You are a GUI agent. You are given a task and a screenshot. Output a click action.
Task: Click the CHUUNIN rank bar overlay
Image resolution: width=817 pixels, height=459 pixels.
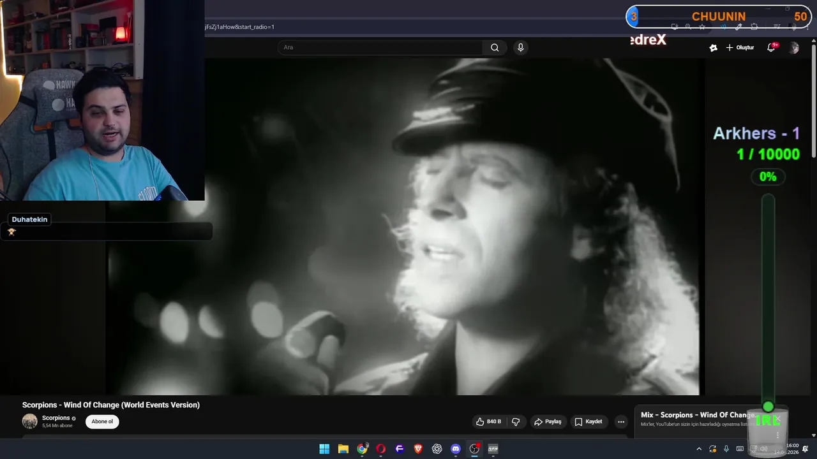coord(718,17)
